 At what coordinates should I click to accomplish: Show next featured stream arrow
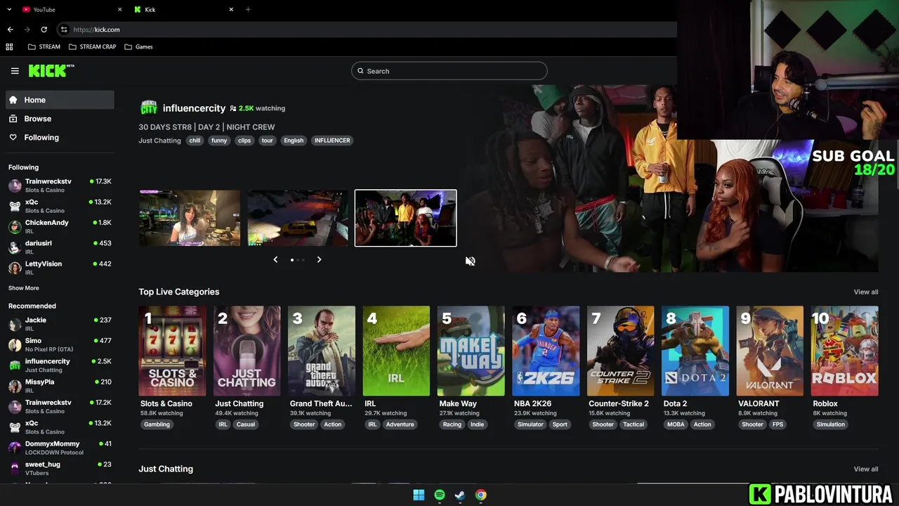(319, 259)
